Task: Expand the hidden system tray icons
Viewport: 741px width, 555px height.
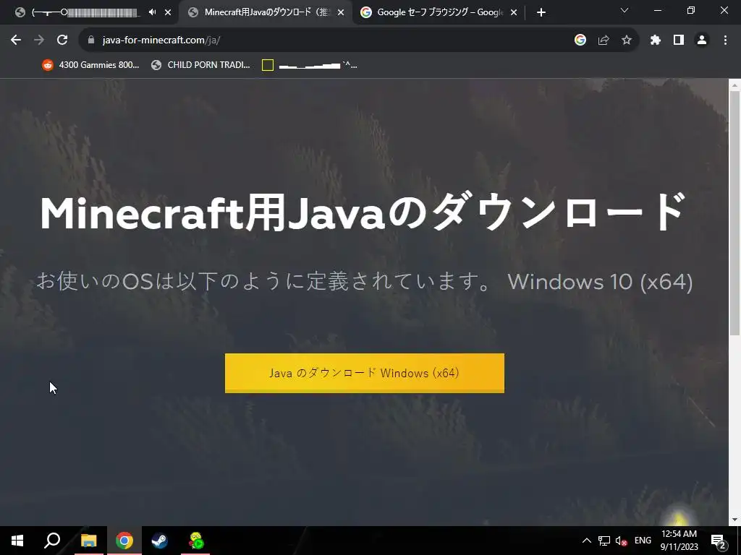Action: tap(586, 541)
